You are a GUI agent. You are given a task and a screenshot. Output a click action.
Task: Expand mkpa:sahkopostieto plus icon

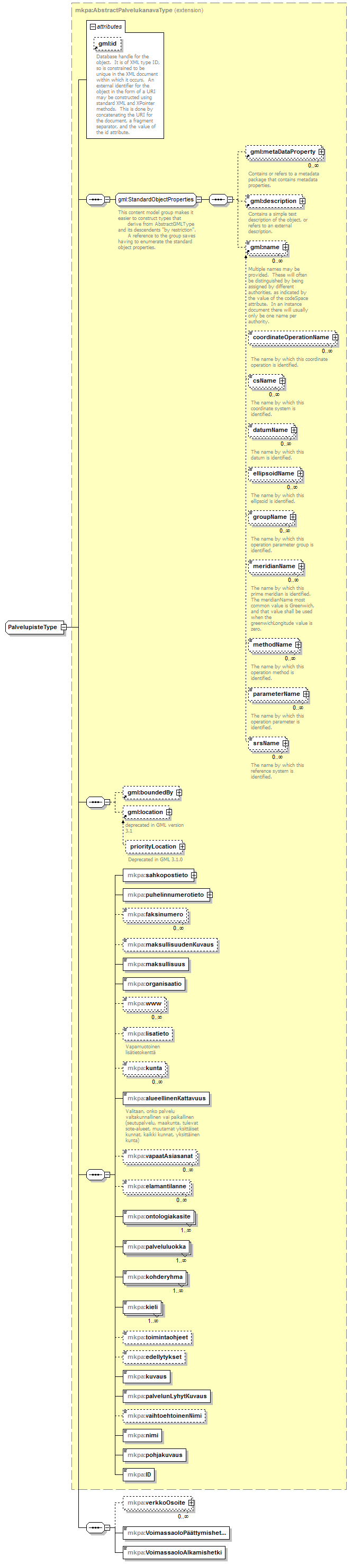pos(194,875)
